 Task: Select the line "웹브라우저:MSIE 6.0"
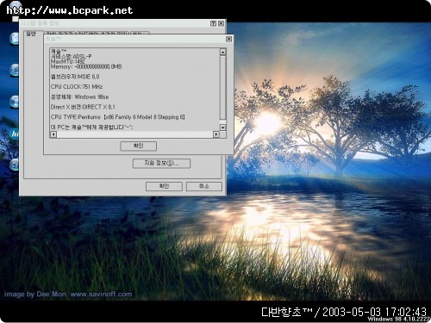pyautogui.click(x=75, y=77)
